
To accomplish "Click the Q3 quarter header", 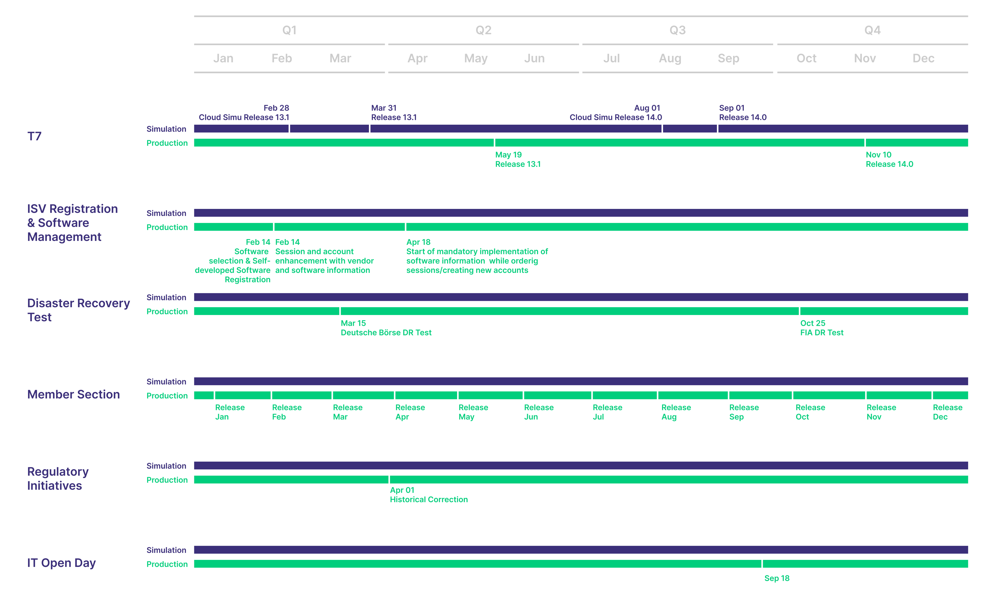I will tap(677, 30).
